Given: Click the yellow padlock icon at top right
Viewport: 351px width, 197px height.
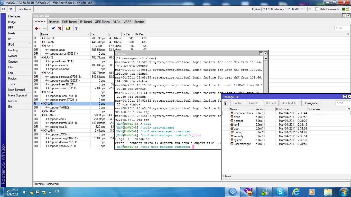Looking at the screenshot, I should point(348,9).
